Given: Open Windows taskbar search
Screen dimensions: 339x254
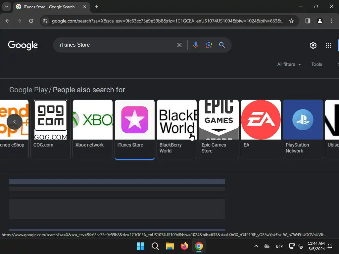Looking at the screenshot, I should [x=155, y=246].
